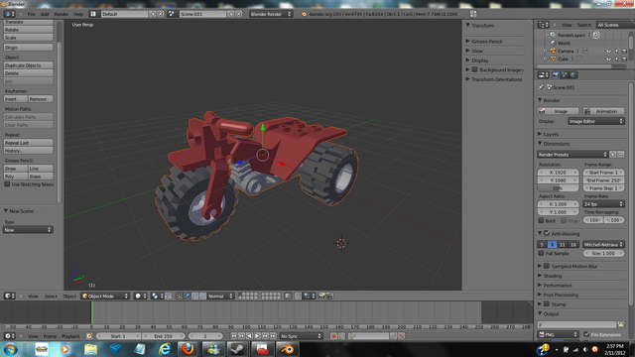Remove the render preset with minus icon
635x357 pixels.
[621, 155]
